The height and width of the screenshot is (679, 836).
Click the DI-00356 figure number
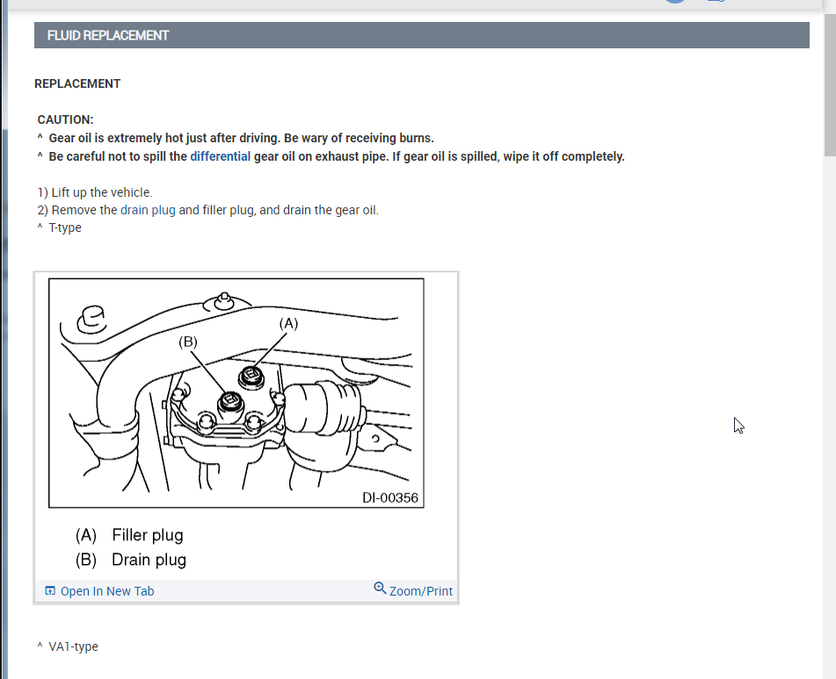tap(389, 497)
